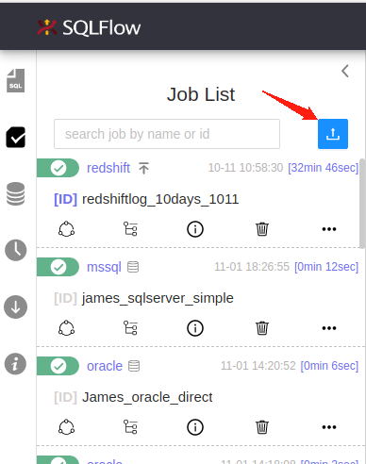This screenshot has height=464, width=366.
Task: Click the blue upload job button
Action: (x=333, y=134)
